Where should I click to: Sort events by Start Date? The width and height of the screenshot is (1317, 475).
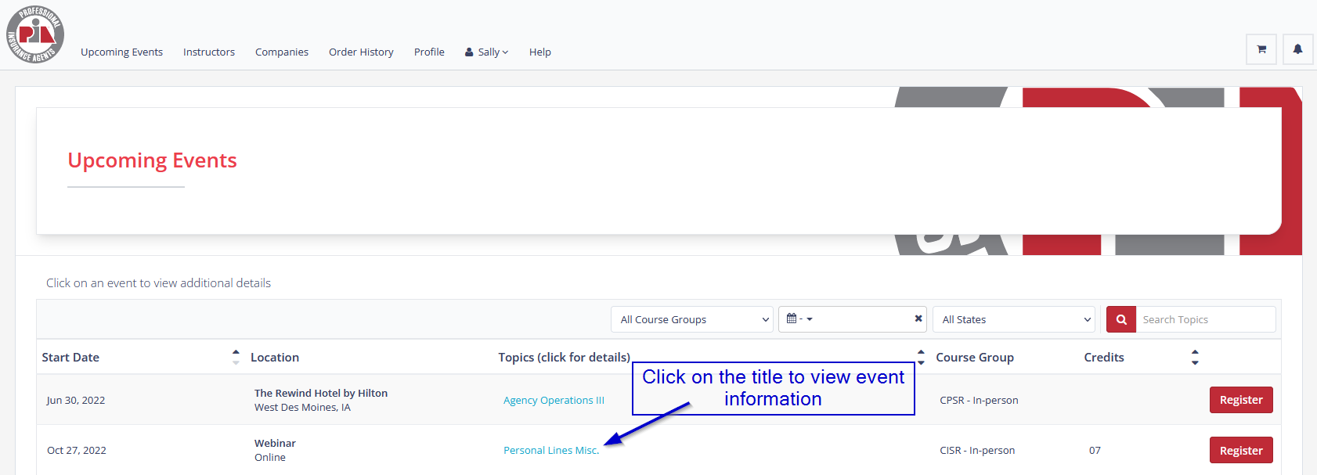(236, 357)
